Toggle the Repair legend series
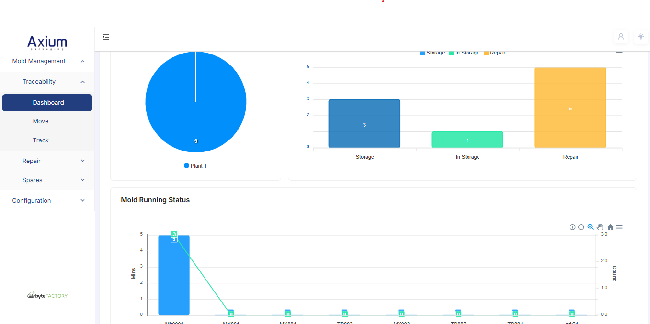The height and width of the screenshot is (324, 650). pyautogui.click(x=494, y=53)
